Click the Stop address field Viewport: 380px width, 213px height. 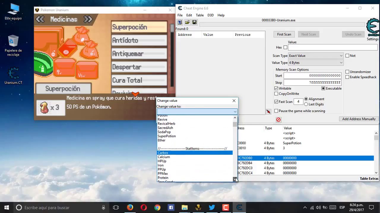tap(313, 83)
